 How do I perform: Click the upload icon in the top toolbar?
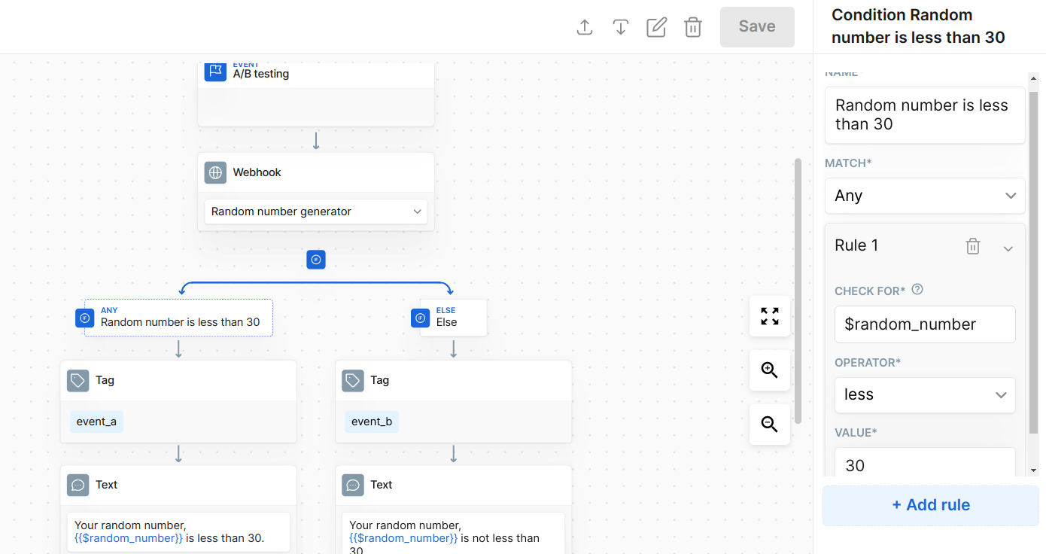pyautogui.click(x=585, y=27)
